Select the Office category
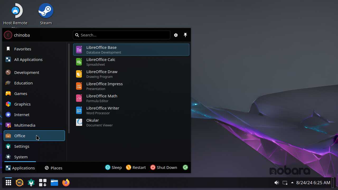338x190 pixels. (x=34, y=136)
